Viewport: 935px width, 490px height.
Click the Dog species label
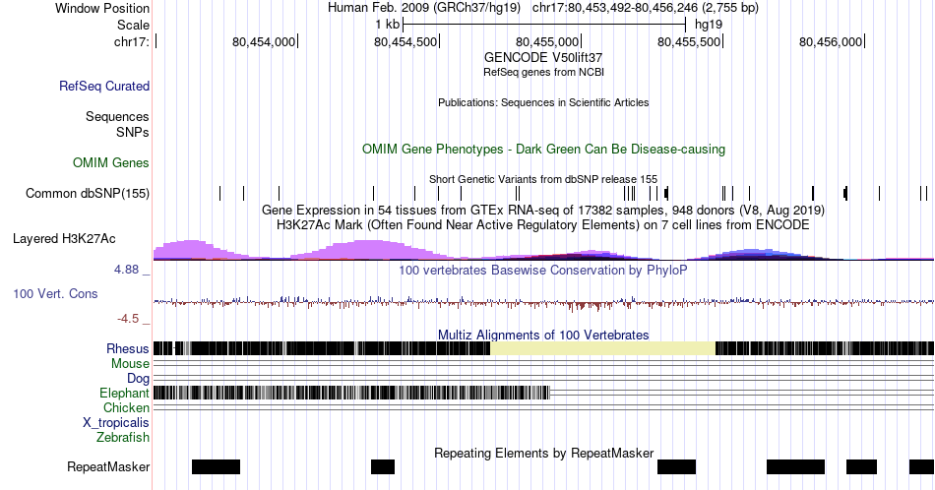point(138,379)
